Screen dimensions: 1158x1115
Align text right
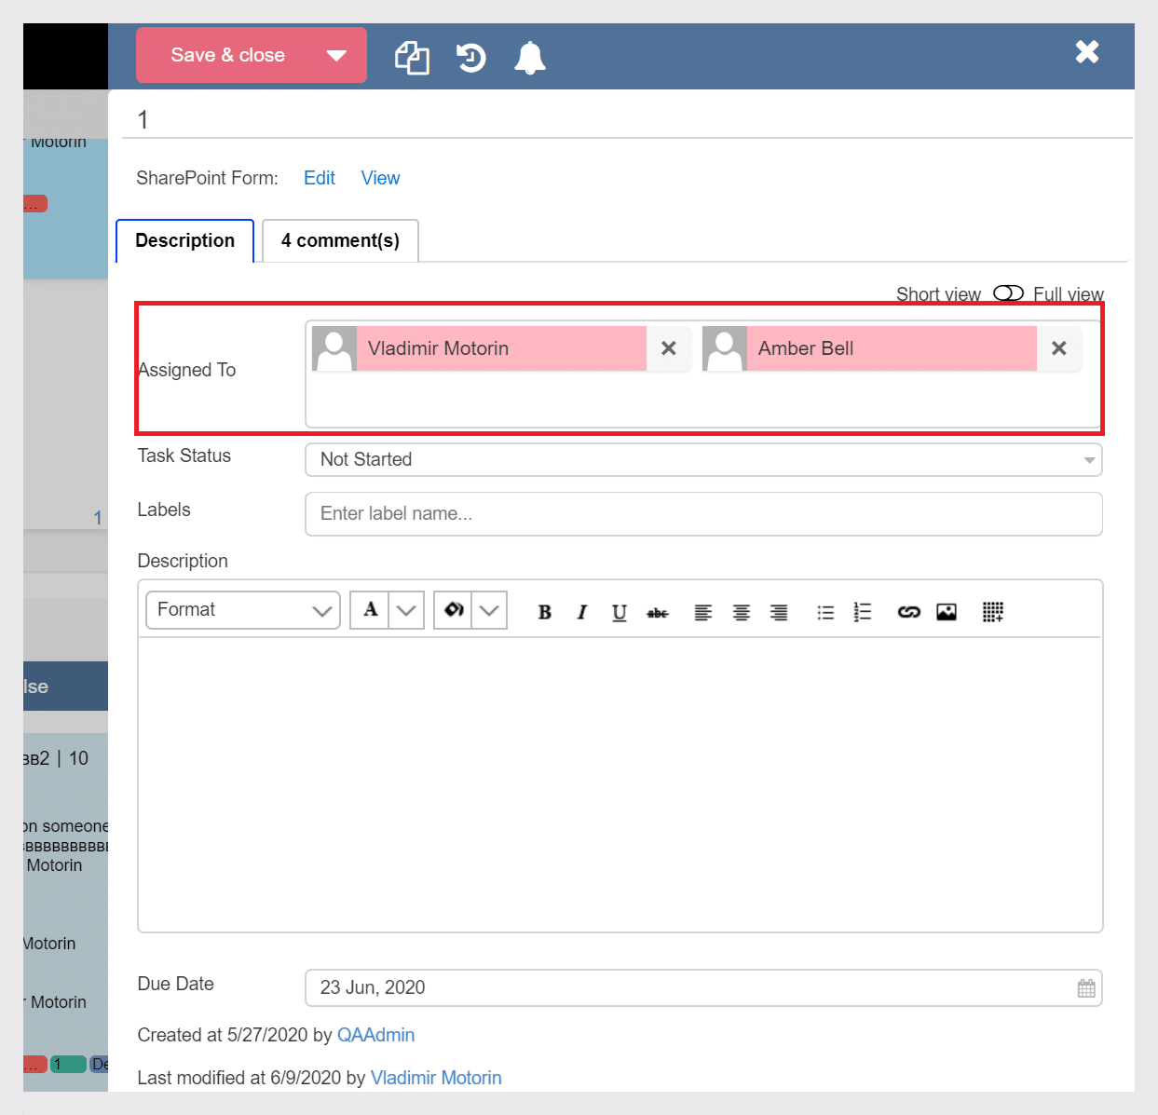(779, 612)
